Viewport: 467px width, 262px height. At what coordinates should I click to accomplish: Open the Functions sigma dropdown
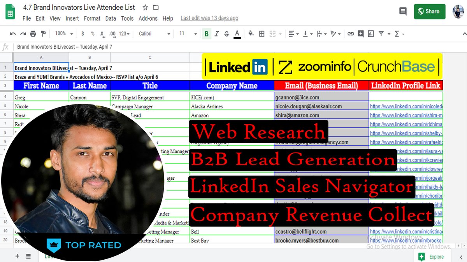pyautogui.click(x=399, y=34)
